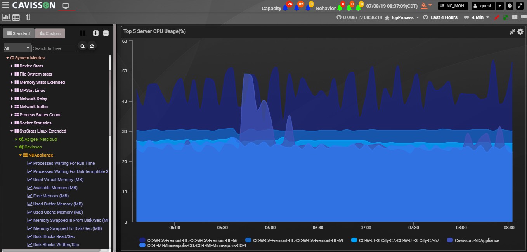Screen dimensions: 527x252
Task: Click the red pin icon in toolbar
Action: click(498, 17)
